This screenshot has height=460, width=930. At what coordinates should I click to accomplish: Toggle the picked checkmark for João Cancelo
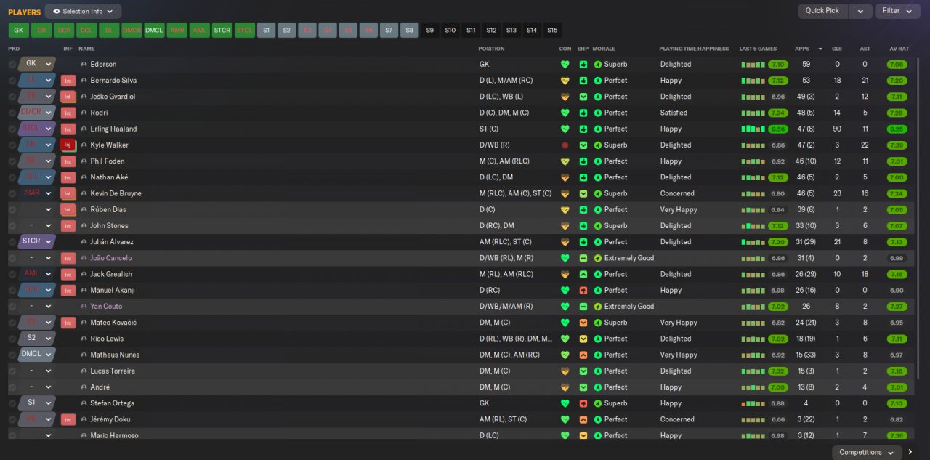12,258
